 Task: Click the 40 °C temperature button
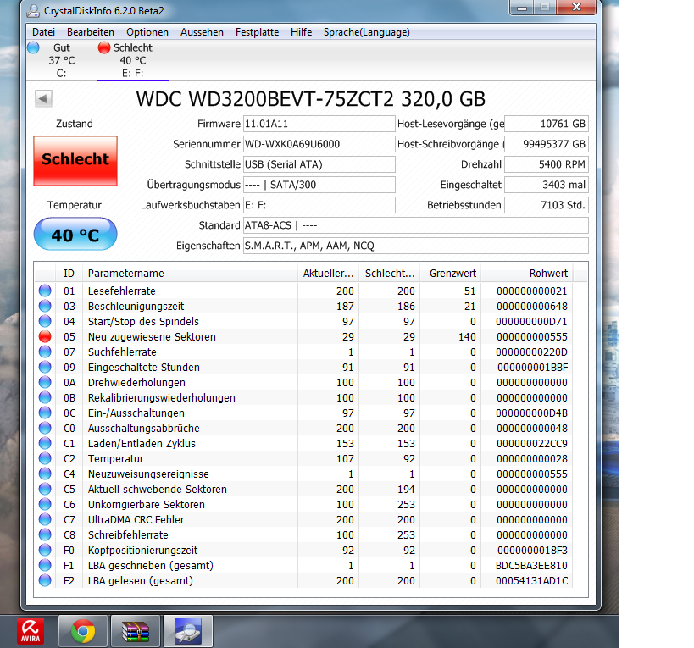[75, 234]
